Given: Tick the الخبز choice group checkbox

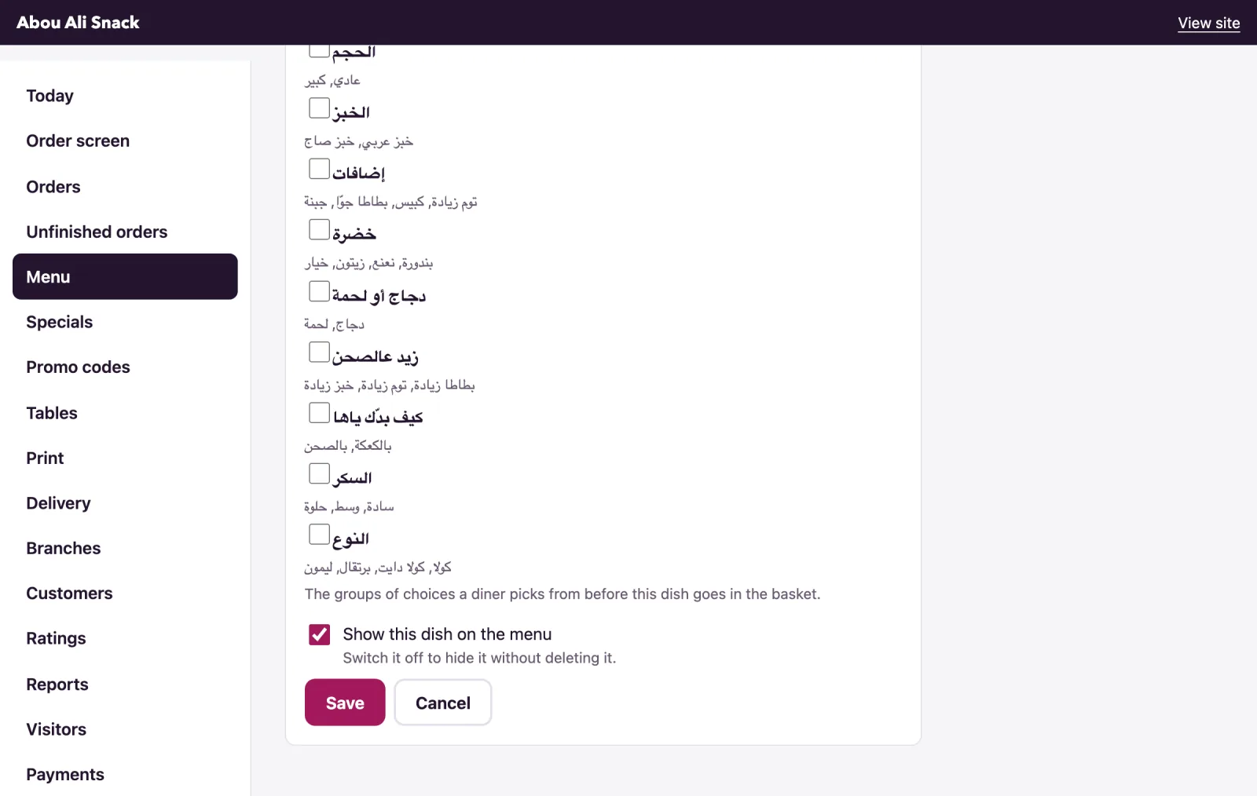Looking at the screenshot, I should [x=319, y=108].
